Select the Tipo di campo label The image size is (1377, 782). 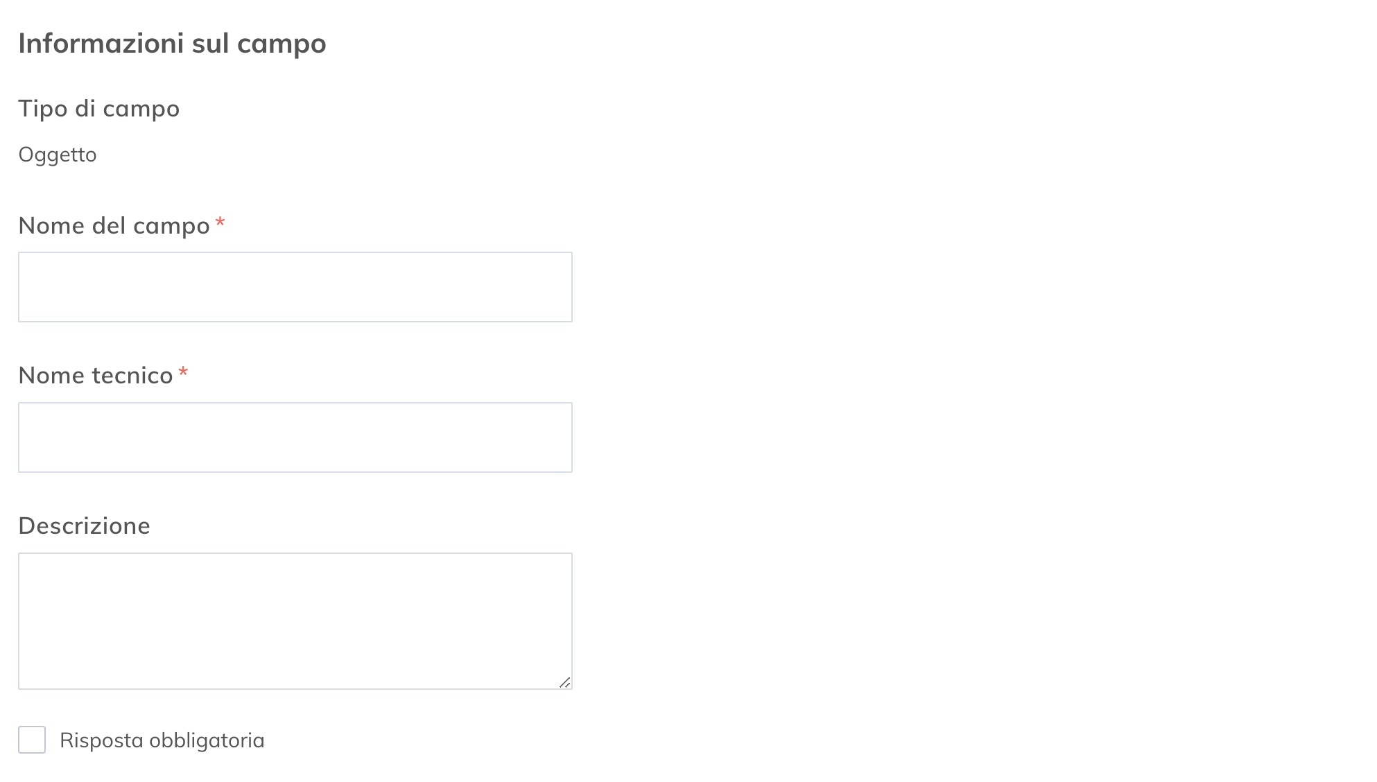[x=99, y=108]
